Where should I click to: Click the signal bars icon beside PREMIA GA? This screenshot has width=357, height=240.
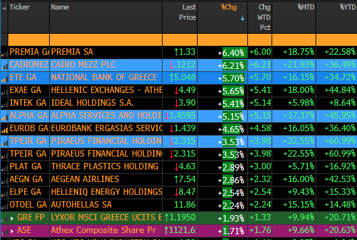pos(4,53)
